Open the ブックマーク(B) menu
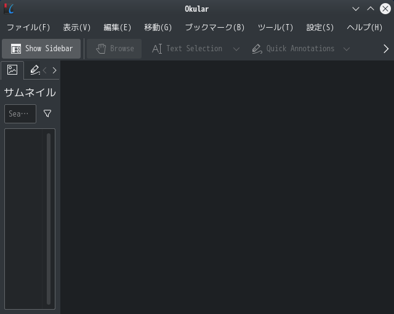Screen dimensions: 394x314 [215, 27]
